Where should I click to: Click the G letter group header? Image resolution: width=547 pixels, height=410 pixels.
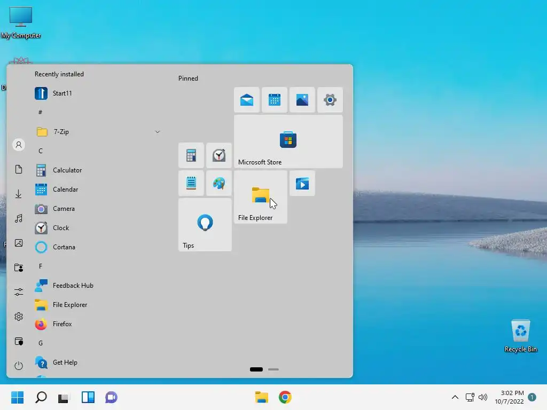41,343
